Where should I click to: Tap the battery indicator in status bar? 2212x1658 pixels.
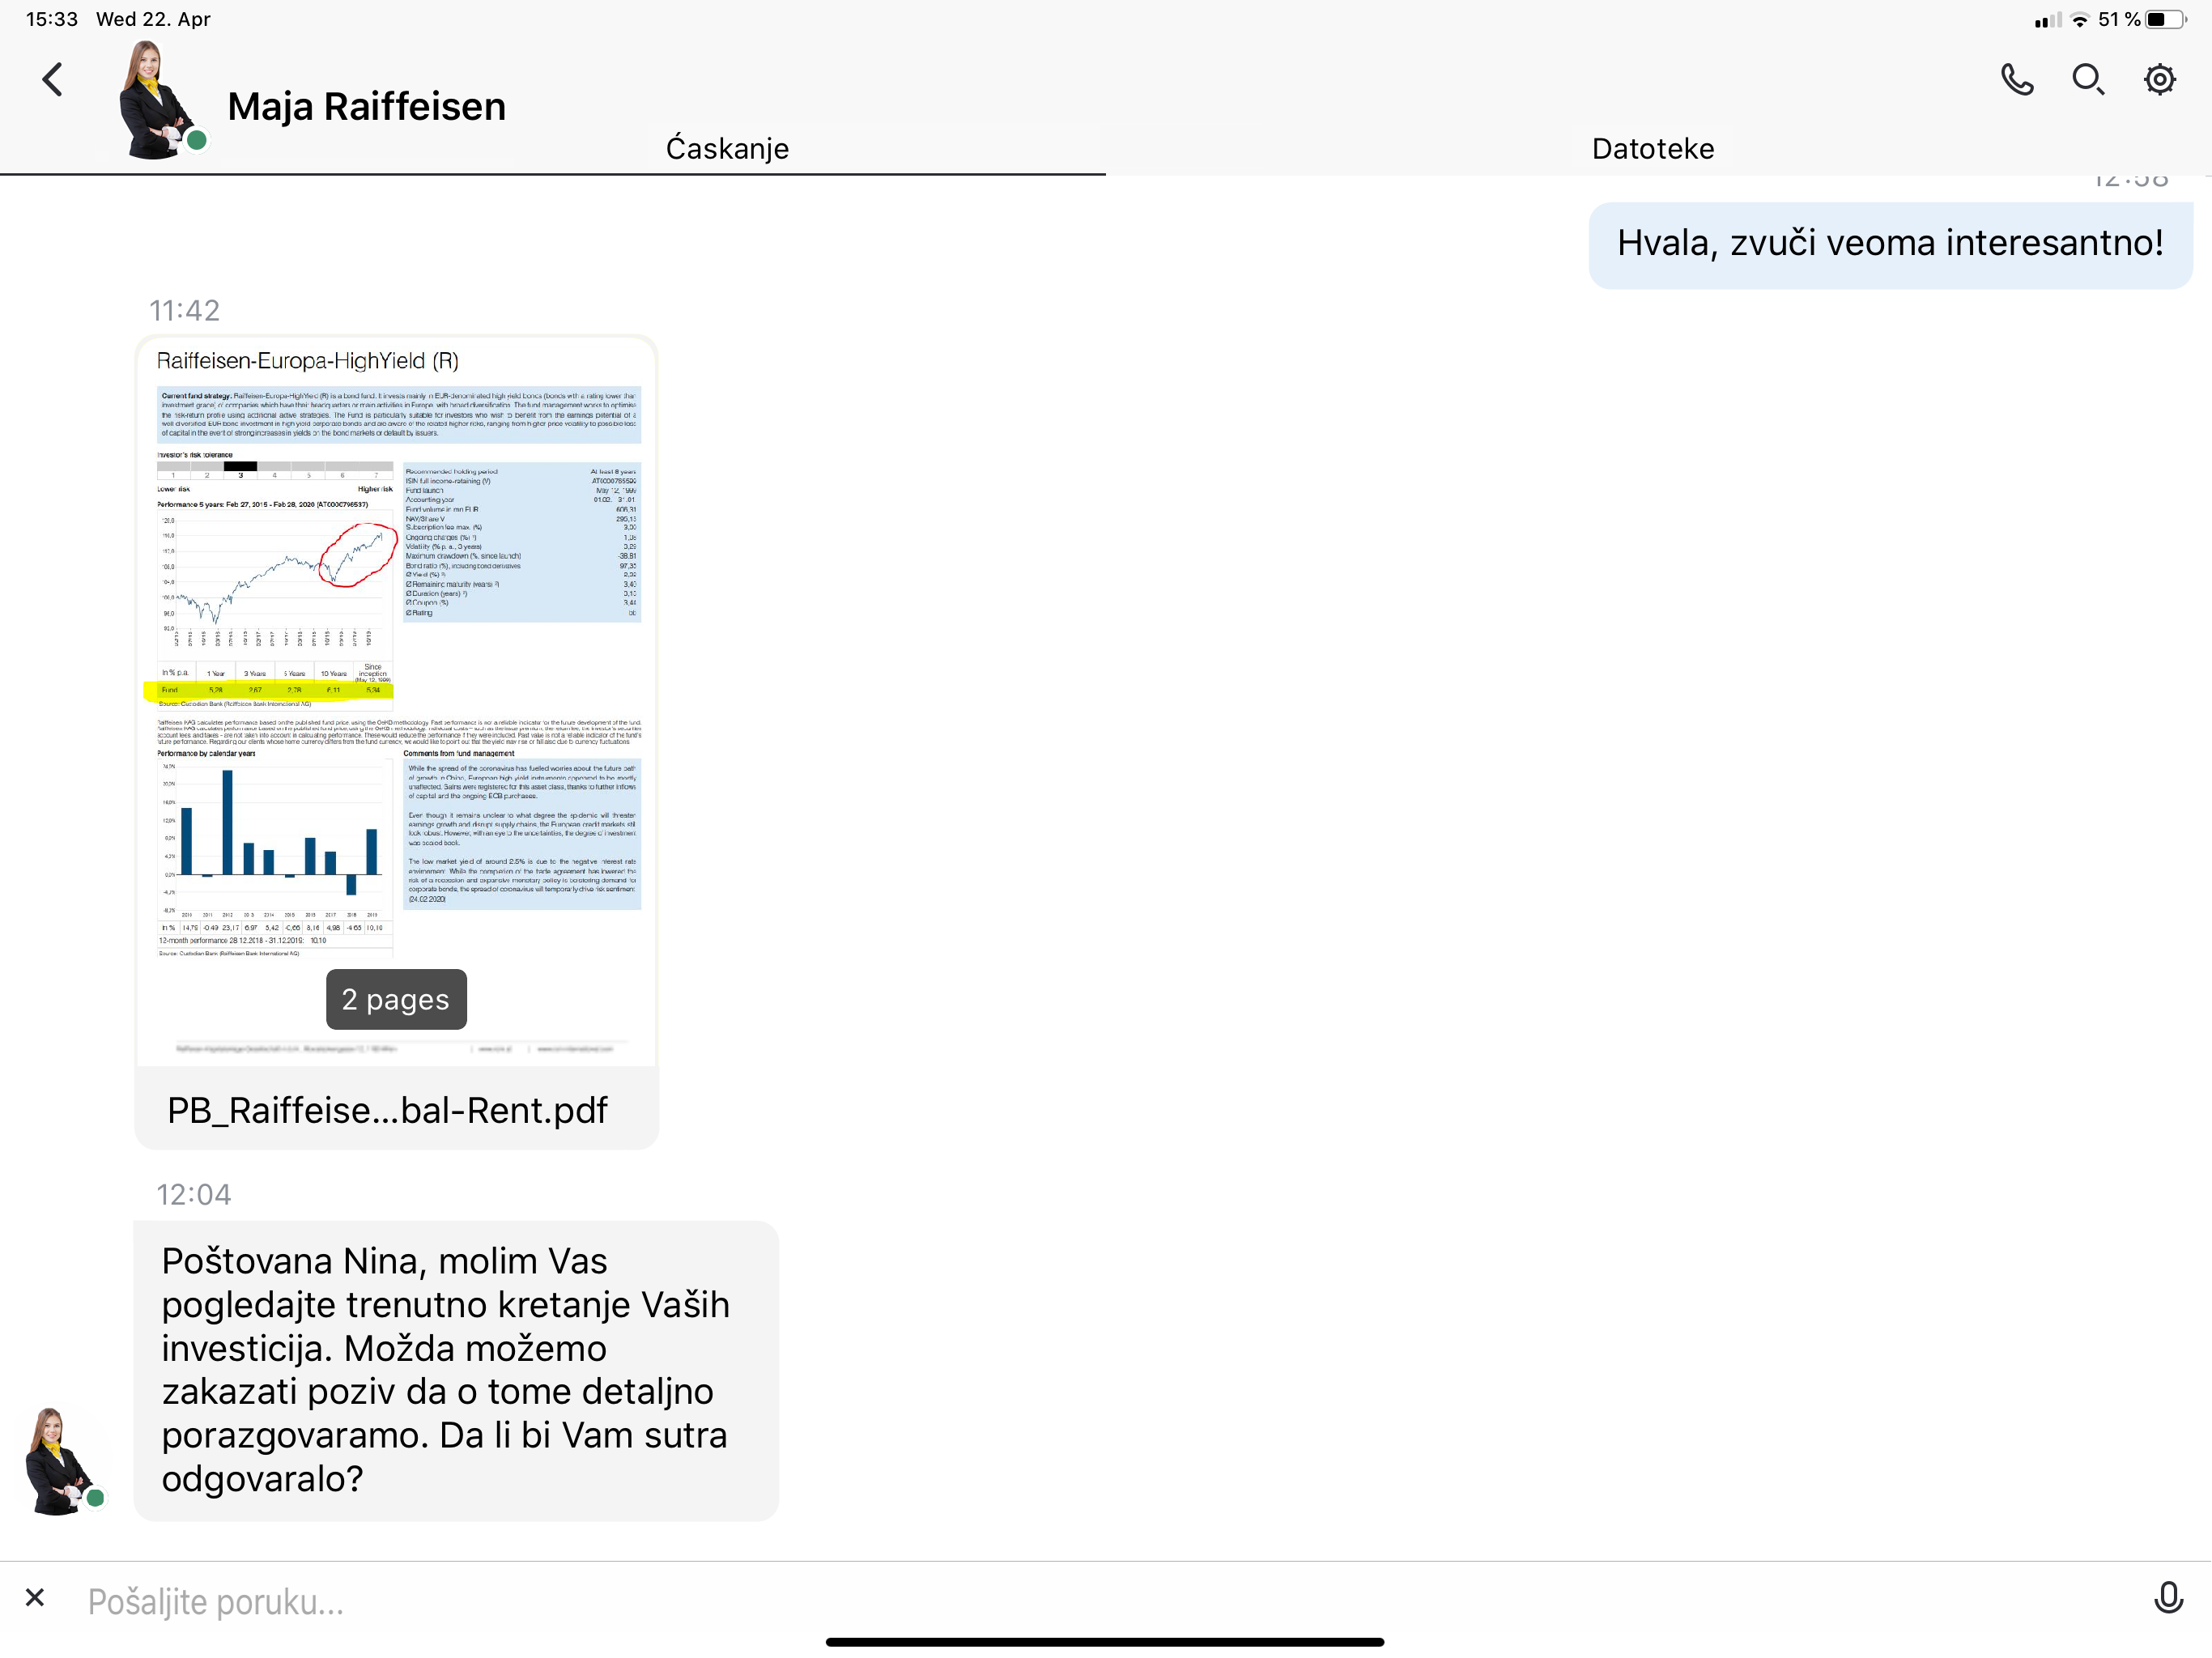pyautogui.click(x=2166, y=20)
